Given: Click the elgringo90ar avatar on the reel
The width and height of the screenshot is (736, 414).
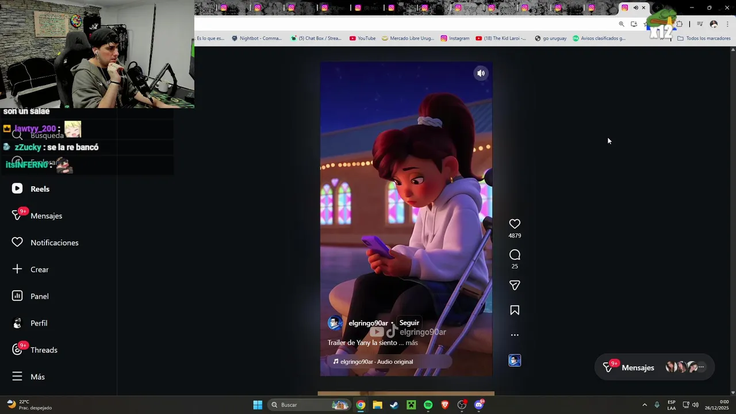Looking at the screenshot, I should (335, 323).
